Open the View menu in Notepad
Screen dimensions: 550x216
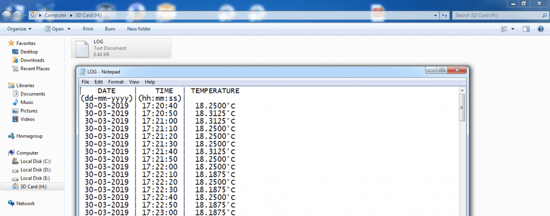pos(134,82)
